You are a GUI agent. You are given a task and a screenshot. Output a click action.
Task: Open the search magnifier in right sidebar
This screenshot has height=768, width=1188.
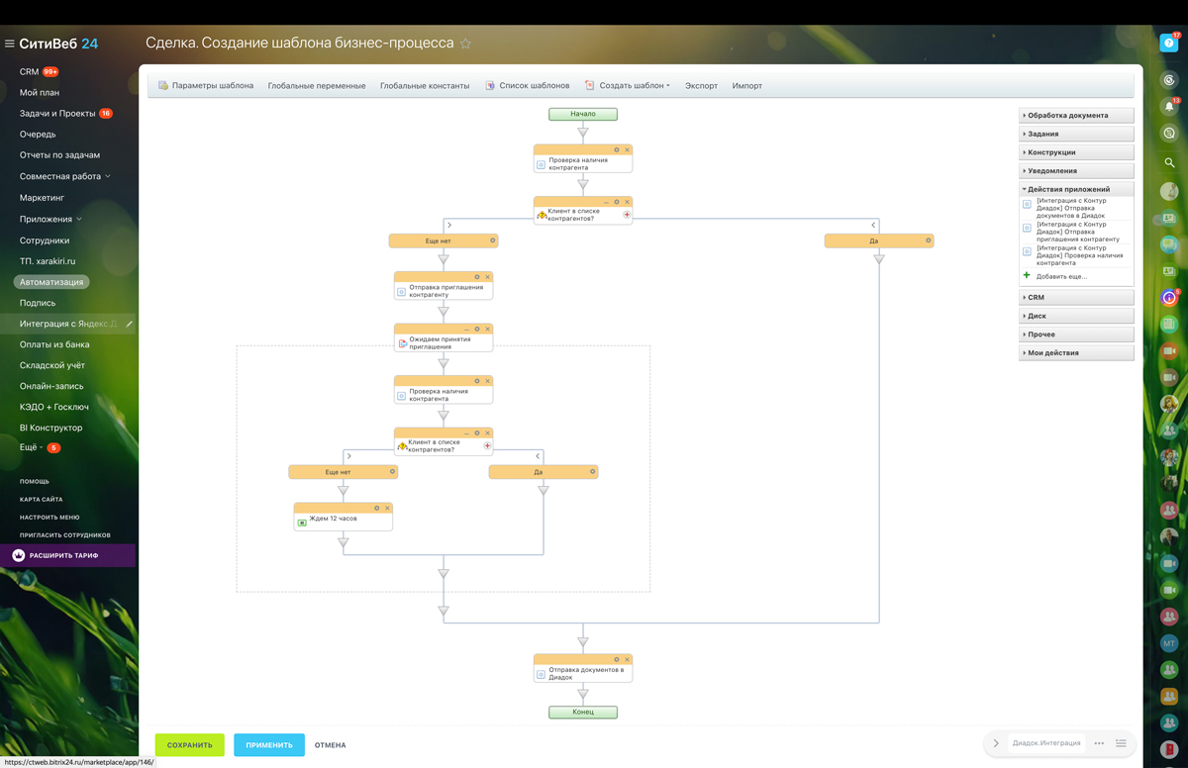(1169, 162)
